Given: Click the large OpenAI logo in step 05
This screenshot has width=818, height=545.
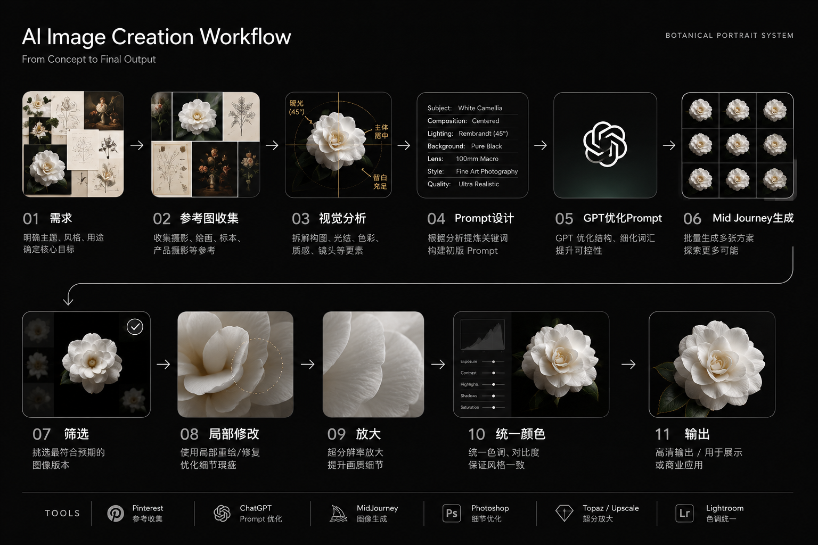Looking at the screenshot, I should [605, 144].
